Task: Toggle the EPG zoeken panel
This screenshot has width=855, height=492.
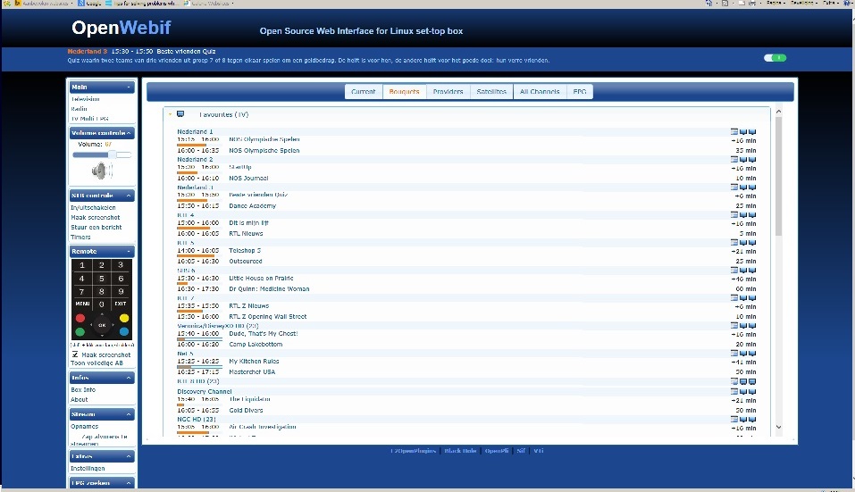Action: click(x=129, y=483)
